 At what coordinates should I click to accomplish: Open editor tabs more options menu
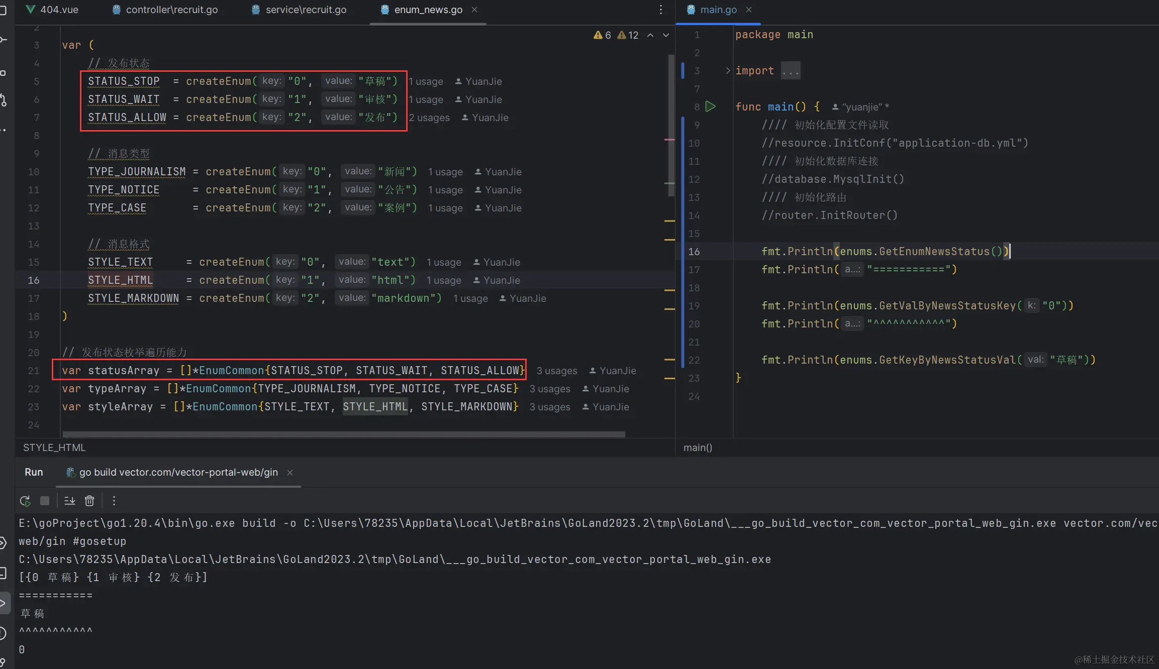(x=661, y=10)
